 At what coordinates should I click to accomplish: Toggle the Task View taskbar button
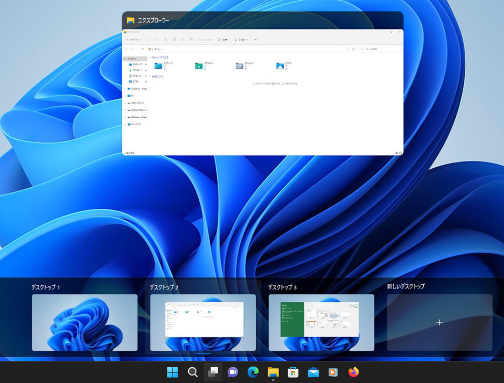tap(213, 372)
